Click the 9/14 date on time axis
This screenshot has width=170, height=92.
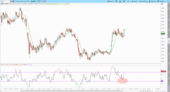[123, 89]
